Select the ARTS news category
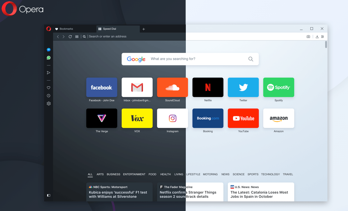 [100, 174]
